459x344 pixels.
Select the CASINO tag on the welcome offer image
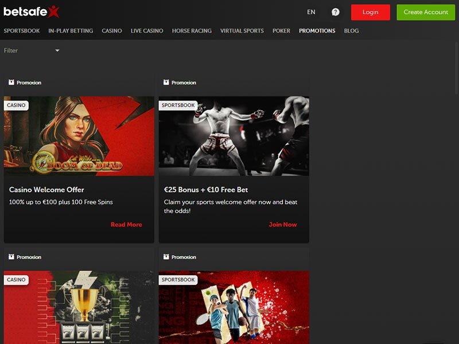15,105
